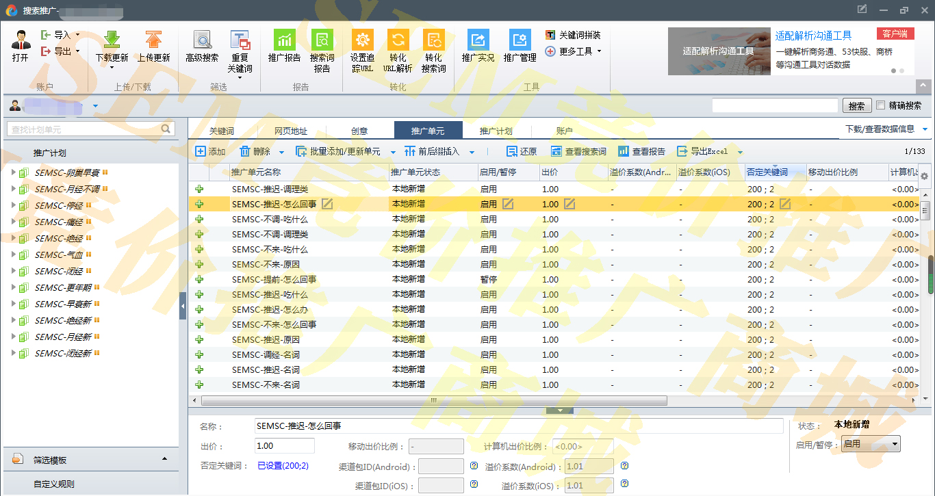Click the 查看报告 toolbar item
The height and width of the screenshot is (496, 935).
(x=641, y=151)
